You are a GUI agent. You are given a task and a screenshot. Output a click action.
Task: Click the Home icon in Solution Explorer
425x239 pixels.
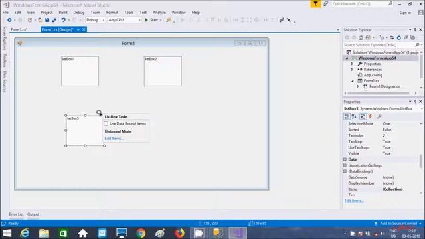point(361,37)
